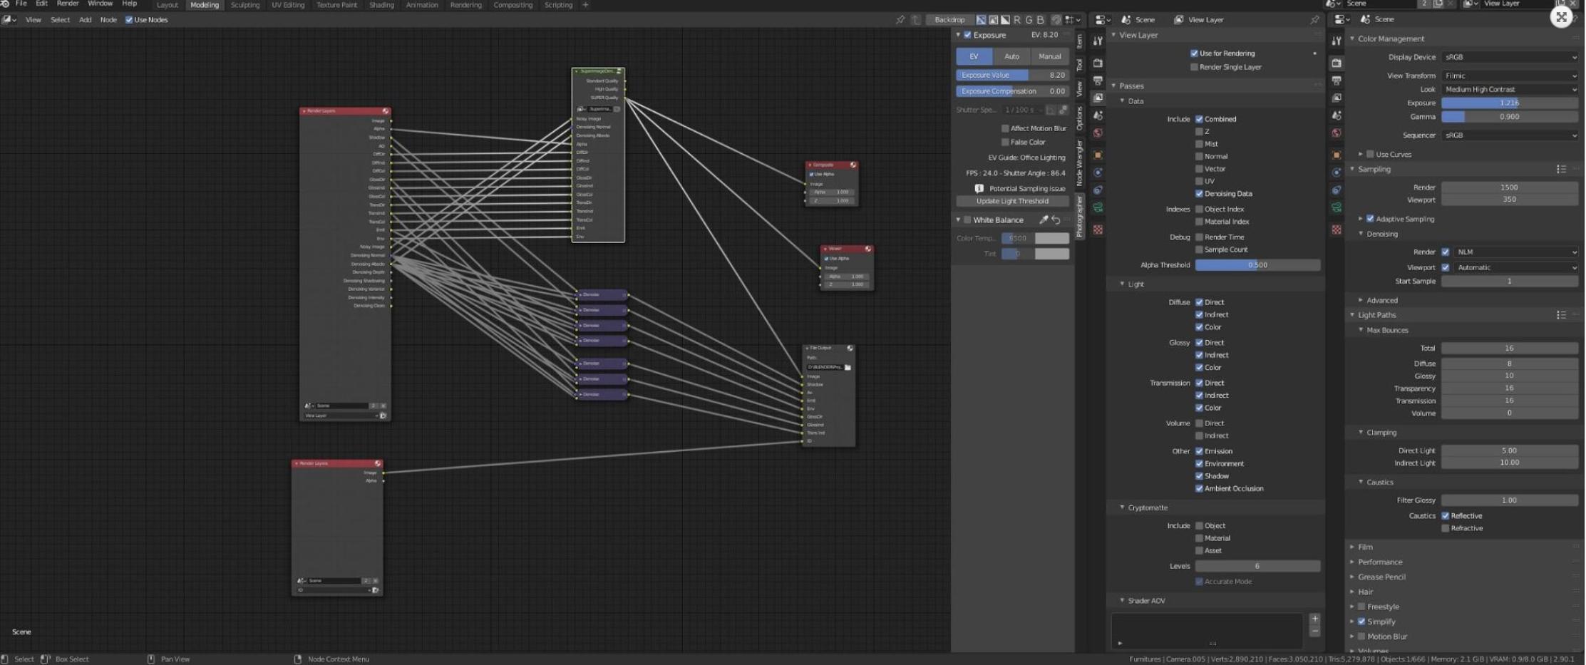Open the Render menu in the top bar
1586x665 pixels.
[68, 4]
